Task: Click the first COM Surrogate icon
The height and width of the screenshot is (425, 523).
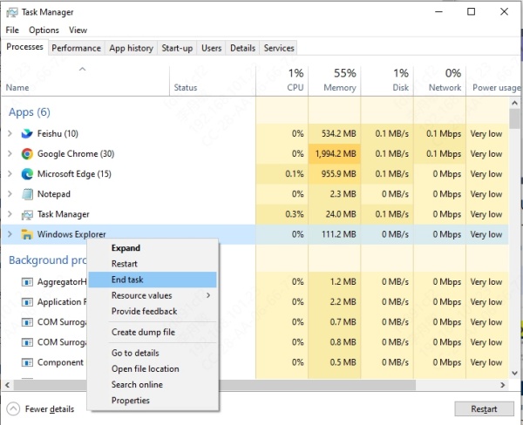Action: (x=27, y=322)
